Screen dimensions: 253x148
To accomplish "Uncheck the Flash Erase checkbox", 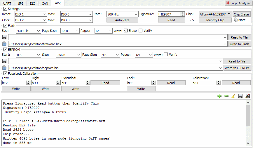I will coord(126,31).
